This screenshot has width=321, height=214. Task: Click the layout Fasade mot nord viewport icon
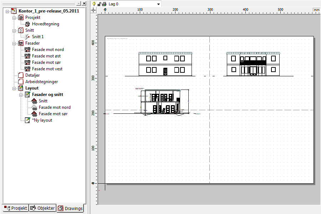point(34,107)
